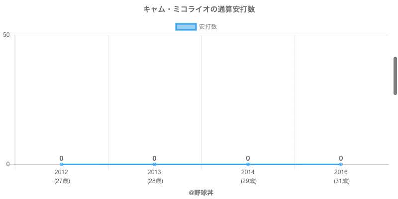Click the (27歳) age label

click(x=62, y=181)
